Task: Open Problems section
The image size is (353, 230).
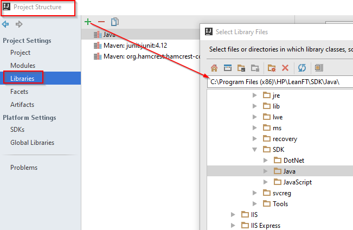Action: [24, 168]
